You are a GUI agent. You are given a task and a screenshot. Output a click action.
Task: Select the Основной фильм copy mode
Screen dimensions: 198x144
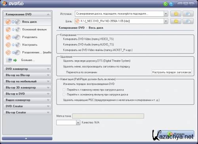tap(27, 29)
